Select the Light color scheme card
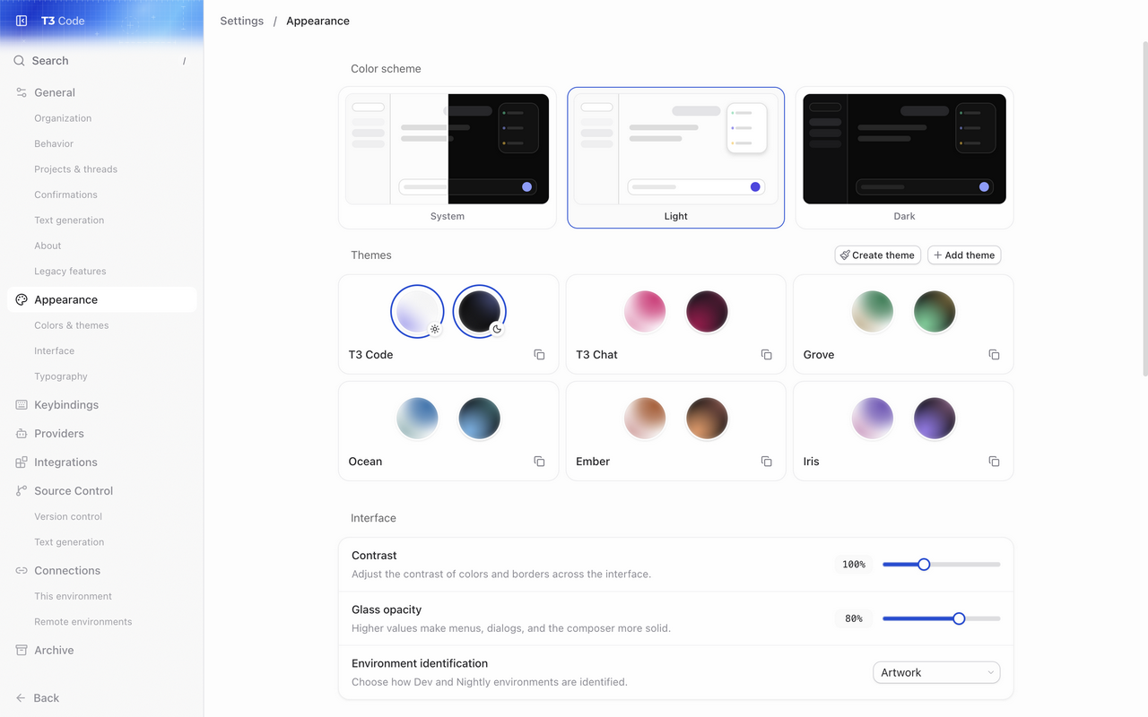This screenshot has height=717, width=1148. (x=676, y=158)
